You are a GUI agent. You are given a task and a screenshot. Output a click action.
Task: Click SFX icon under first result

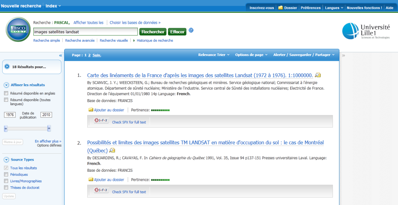point(101,120)
